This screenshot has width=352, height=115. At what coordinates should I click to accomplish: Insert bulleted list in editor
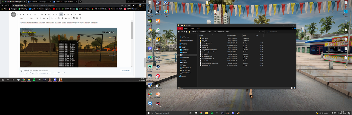pyautogui.click(x=53, y=14)
